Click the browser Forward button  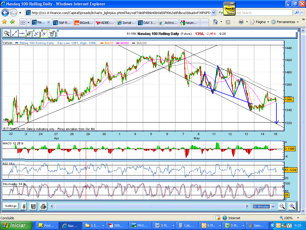13,13
